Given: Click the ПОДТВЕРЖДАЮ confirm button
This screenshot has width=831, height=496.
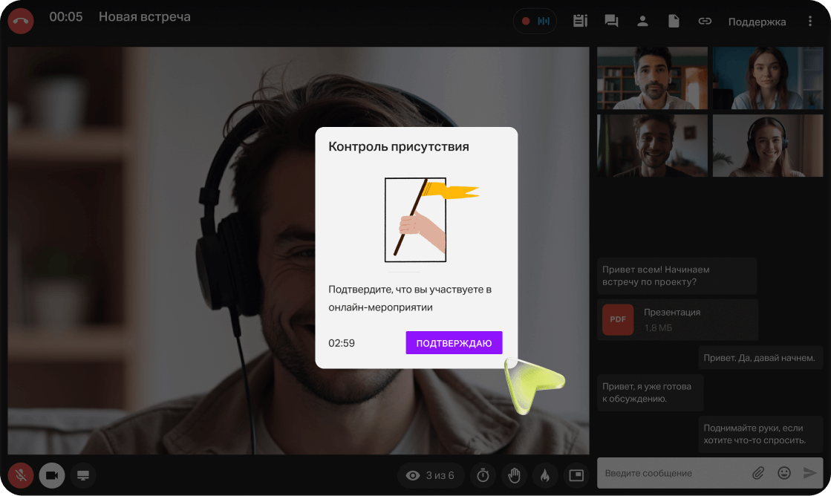Looking at the screenshot, I should click(x=454, y=343).
